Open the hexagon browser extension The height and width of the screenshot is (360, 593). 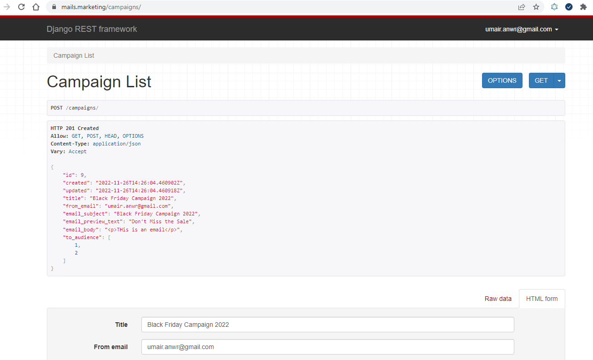(x=554, y=7)
